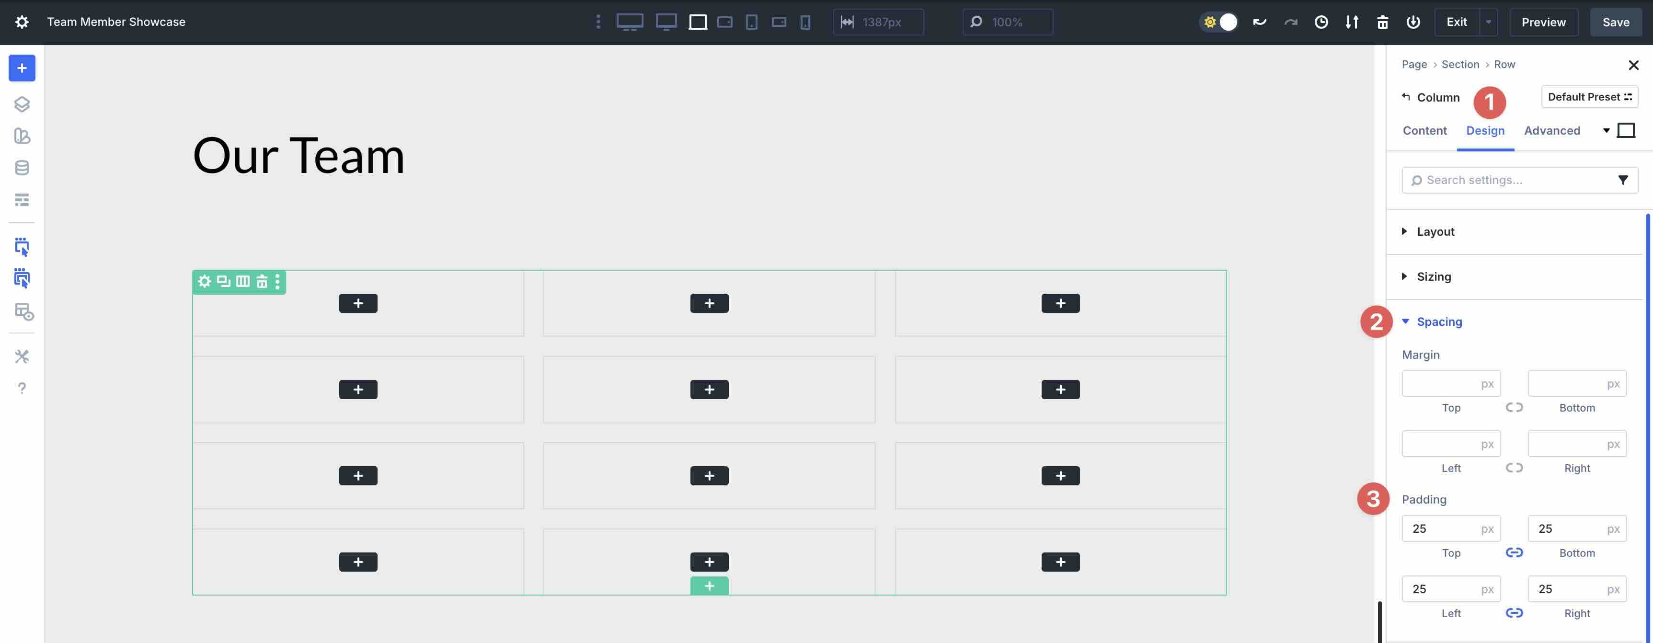1653x643 pixels.
Task: Save the Team Member Showcase page
Action: point(1616,21)
